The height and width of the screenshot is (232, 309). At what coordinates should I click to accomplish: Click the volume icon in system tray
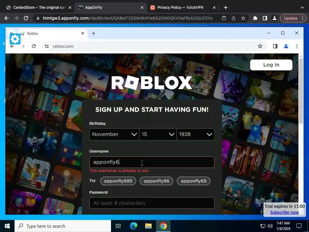[x=270, y=226]
